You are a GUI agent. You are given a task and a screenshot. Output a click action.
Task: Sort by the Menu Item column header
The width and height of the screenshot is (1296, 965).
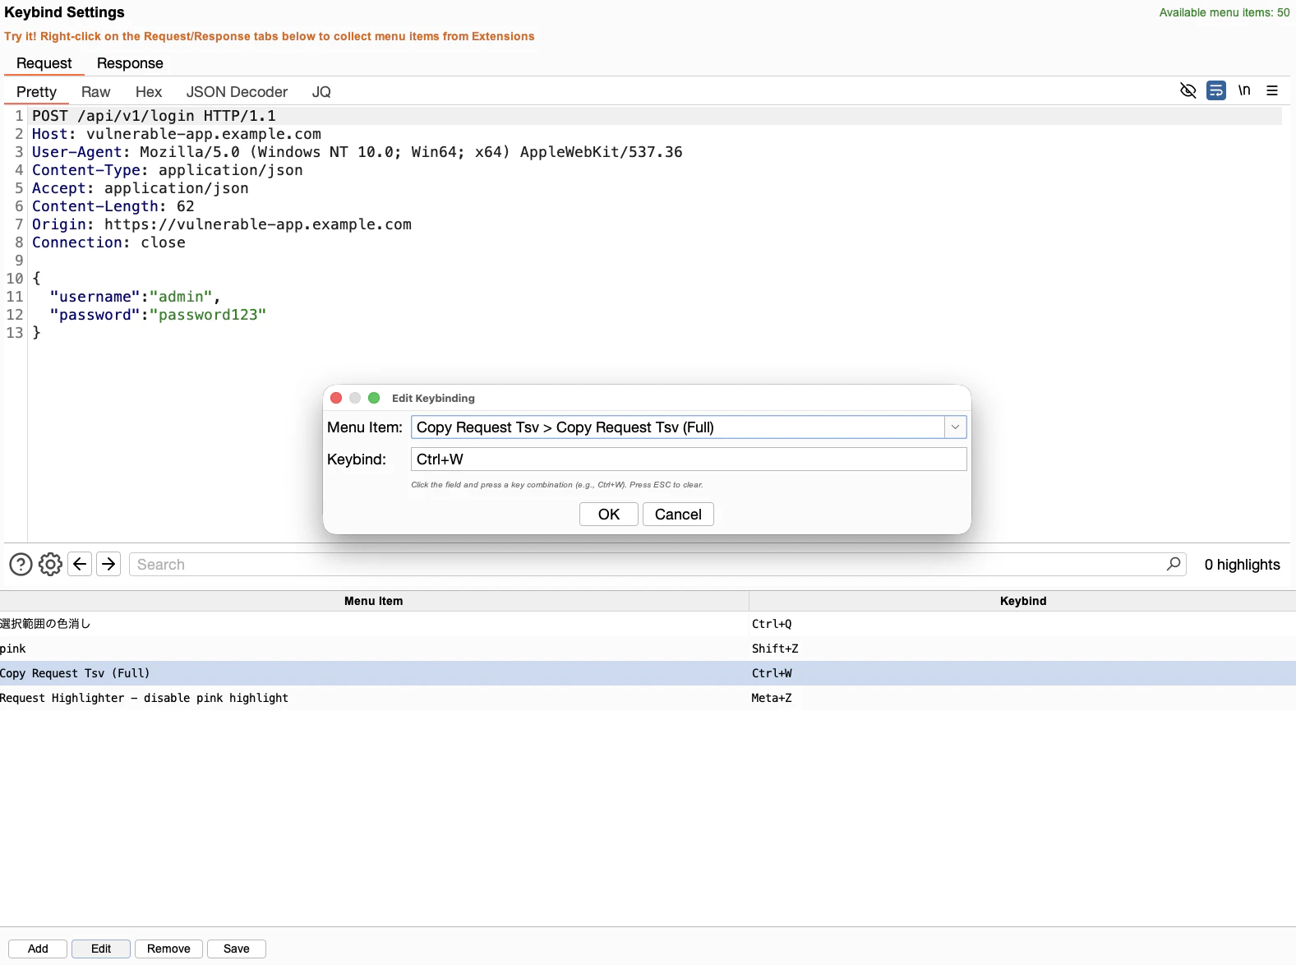click(374, 601)
